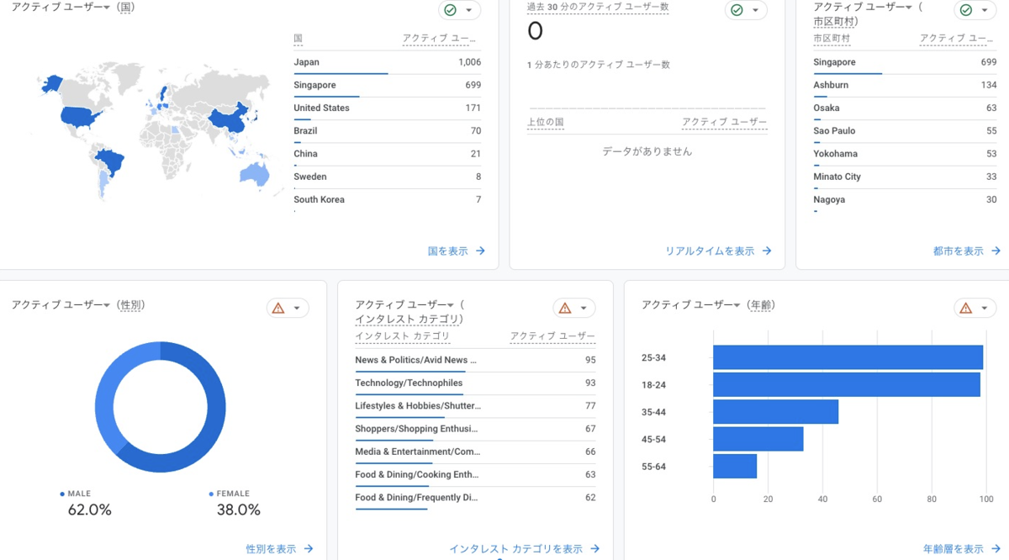This screenshot has width=1009, height=560.
Task: Select the Yokohama city row
Action: pos(905,154)
